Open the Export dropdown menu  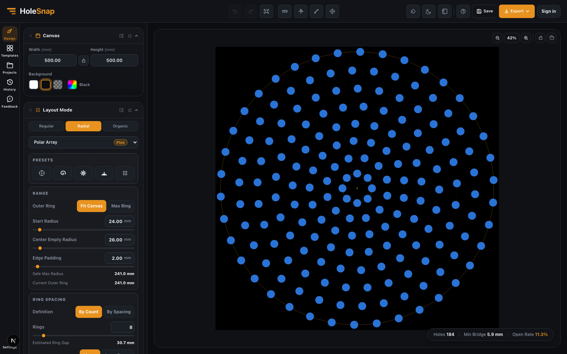pyautogui.click(x=517, y=11)
